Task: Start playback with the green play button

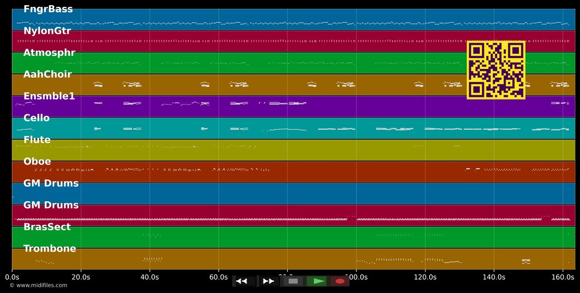Action: (x=317, y=281)
